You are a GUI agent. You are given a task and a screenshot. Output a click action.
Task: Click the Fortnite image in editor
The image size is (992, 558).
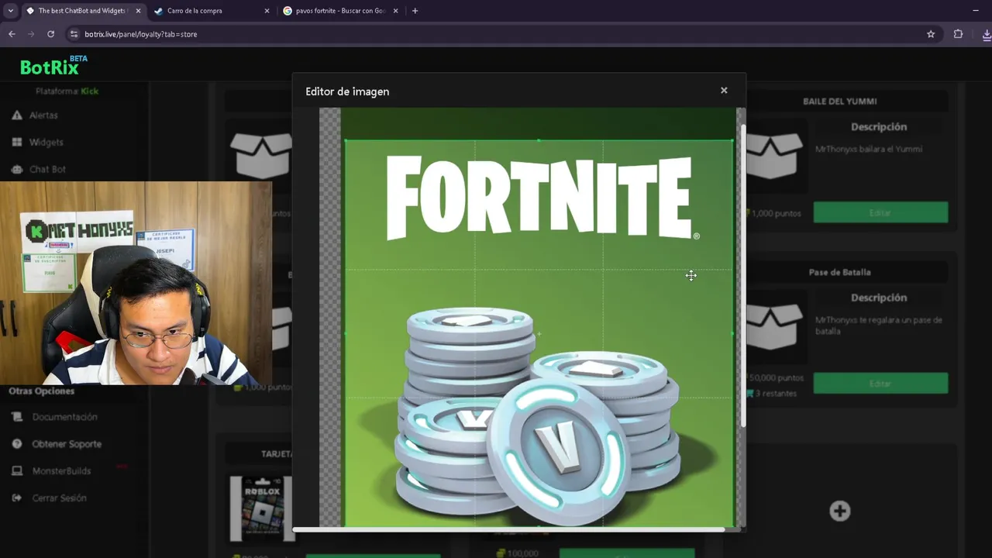pyautogui.click(x=539, y=333)
